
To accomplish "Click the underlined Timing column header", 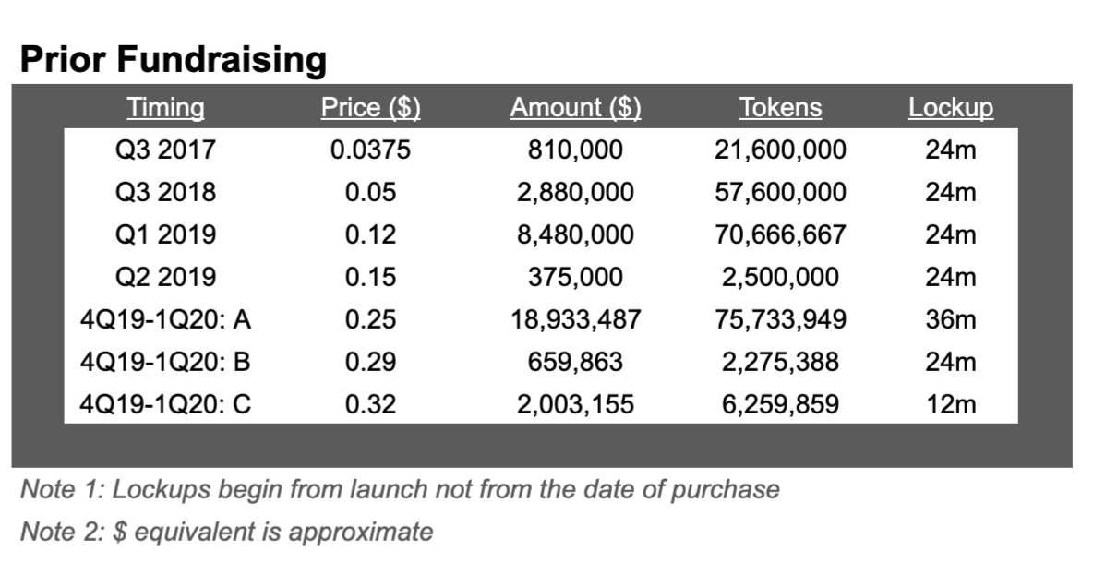I will [166, 107].
